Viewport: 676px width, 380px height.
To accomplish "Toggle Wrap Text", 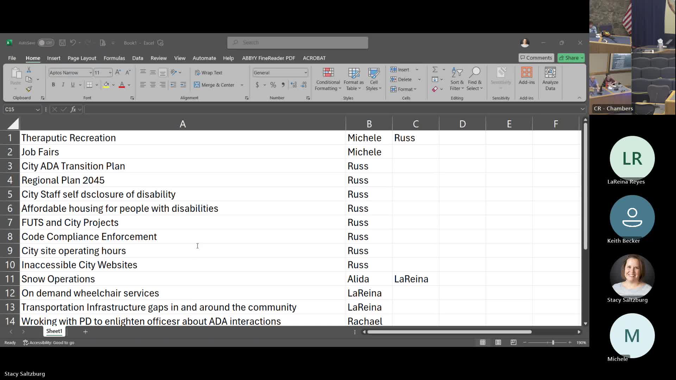I will [208, 72].
